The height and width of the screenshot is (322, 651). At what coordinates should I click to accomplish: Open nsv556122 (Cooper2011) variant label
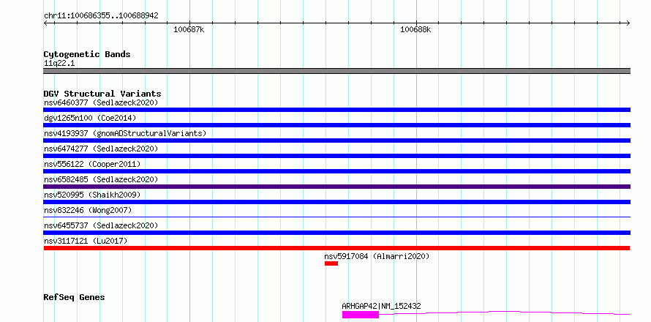point(92,164)
